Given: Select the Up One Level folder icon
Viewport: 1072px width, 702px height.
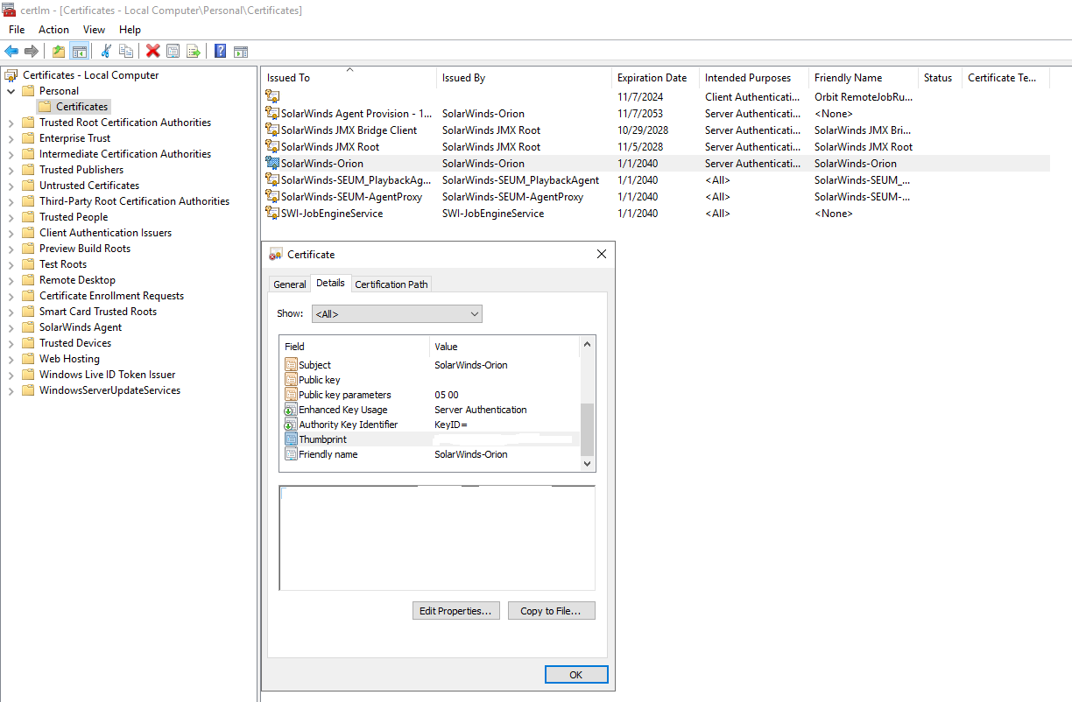Looking at the screenshot, I should [59, 51].
